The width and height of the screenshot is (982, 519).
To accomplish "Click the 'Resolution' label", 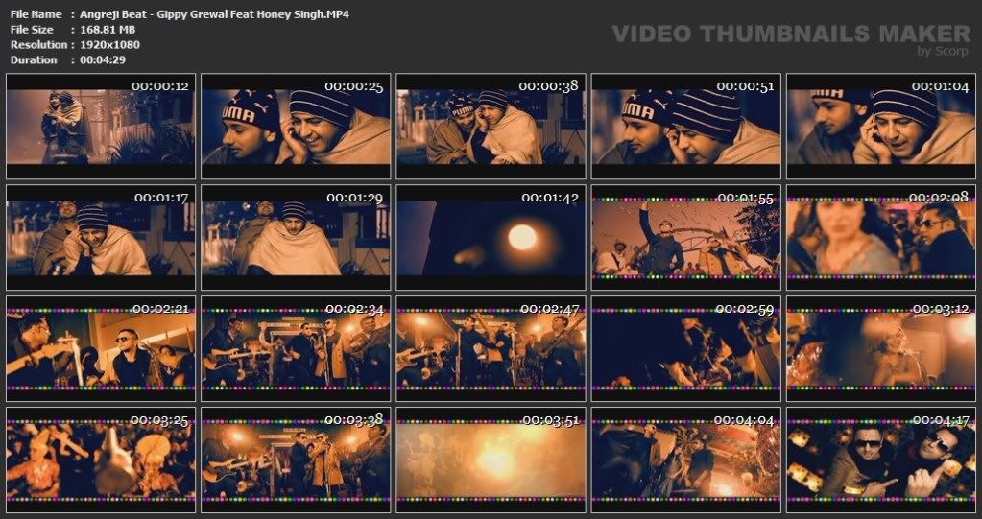I will click(x=38, y=44).
